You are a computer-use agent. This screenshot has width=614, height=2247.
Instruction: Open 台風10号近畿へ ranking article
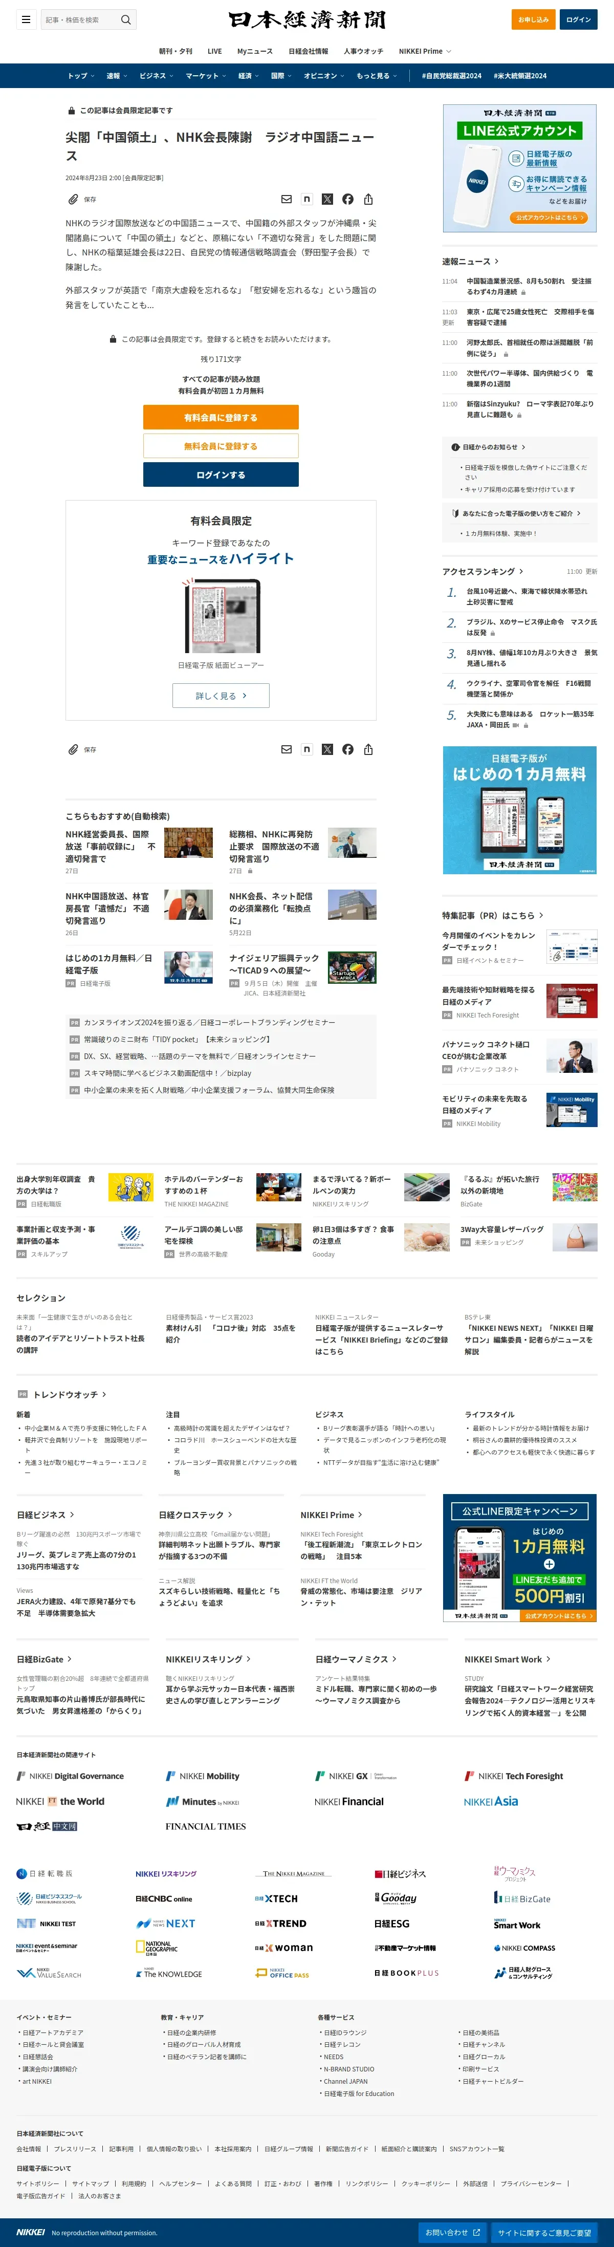tap(527, 597)
